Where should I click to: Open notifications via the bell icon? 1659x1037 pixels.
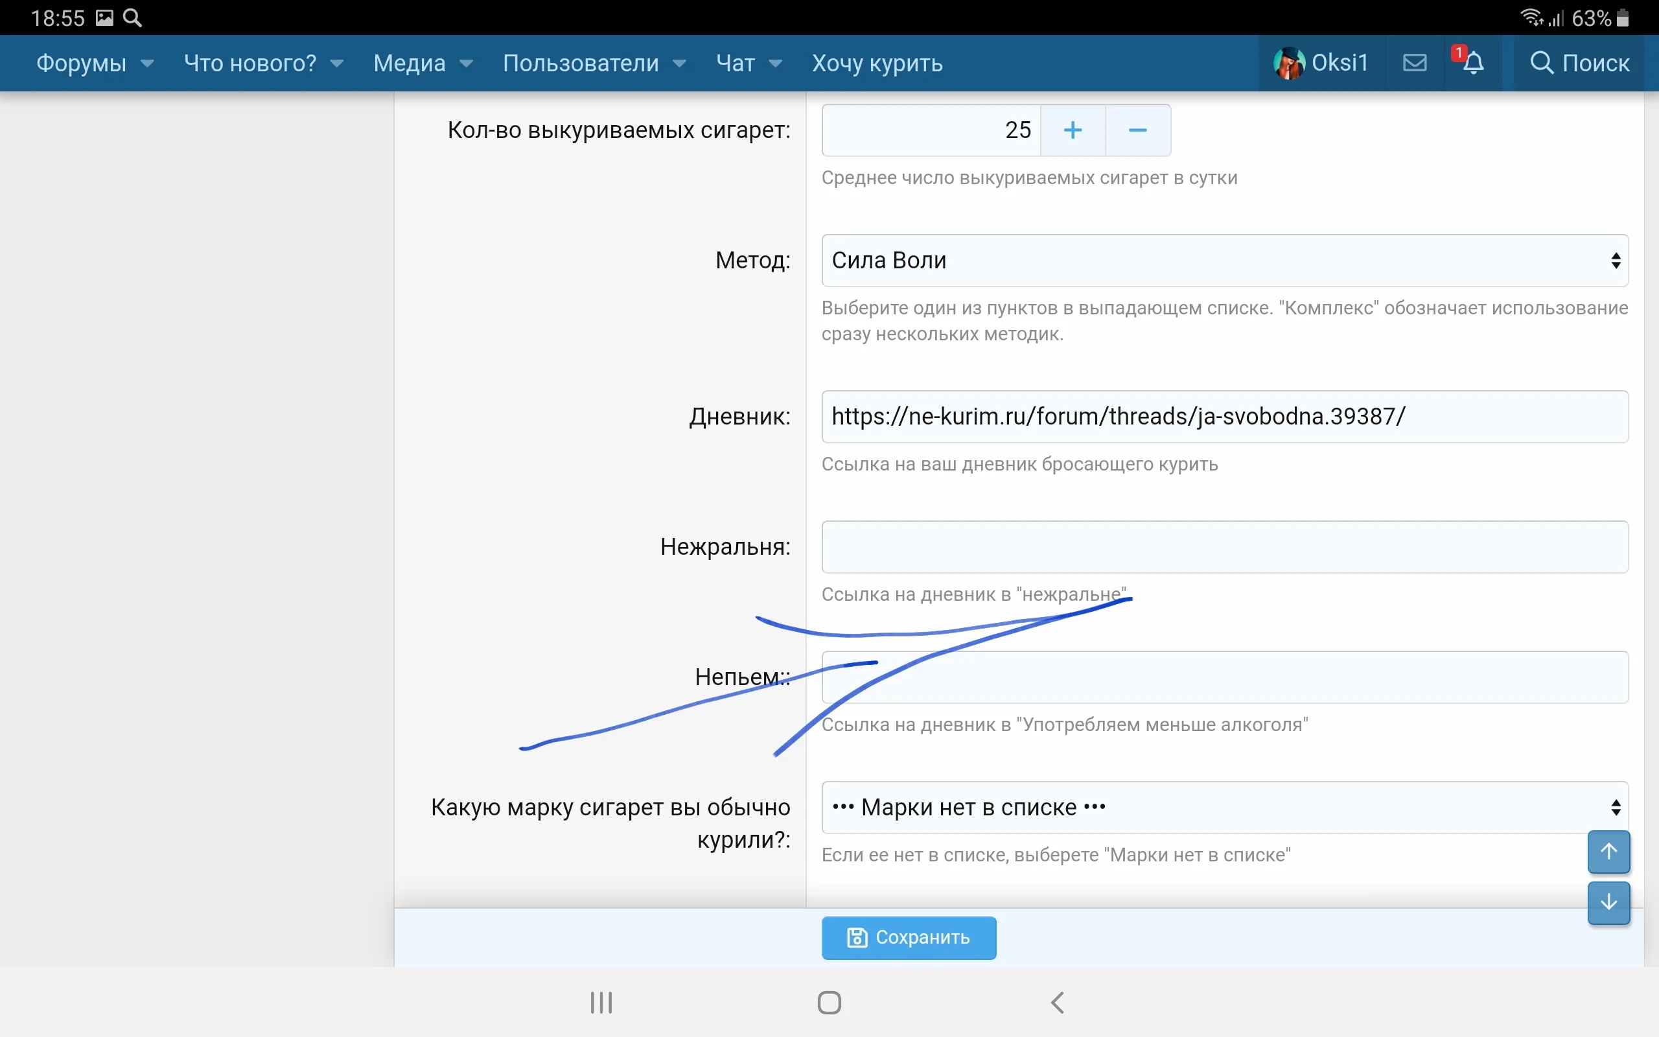pos(1474,62)
